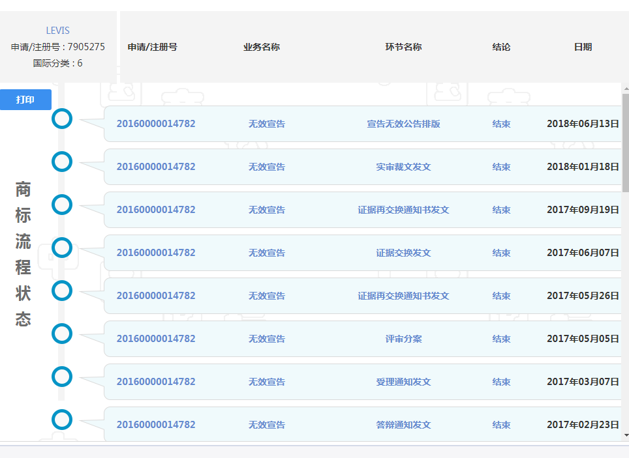
Task: Click the 打印 print button
Action: tap(25, 100)
